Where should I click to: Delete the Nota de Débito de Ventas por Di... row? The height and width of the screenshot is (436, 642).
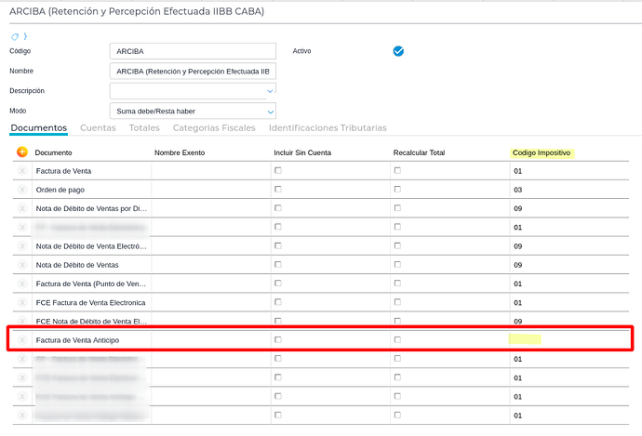pos(22,208)
